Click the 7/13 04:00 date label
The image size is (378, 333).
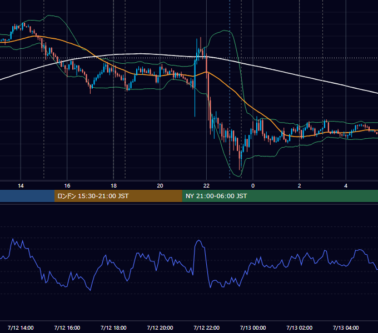[x=346, y=327]
